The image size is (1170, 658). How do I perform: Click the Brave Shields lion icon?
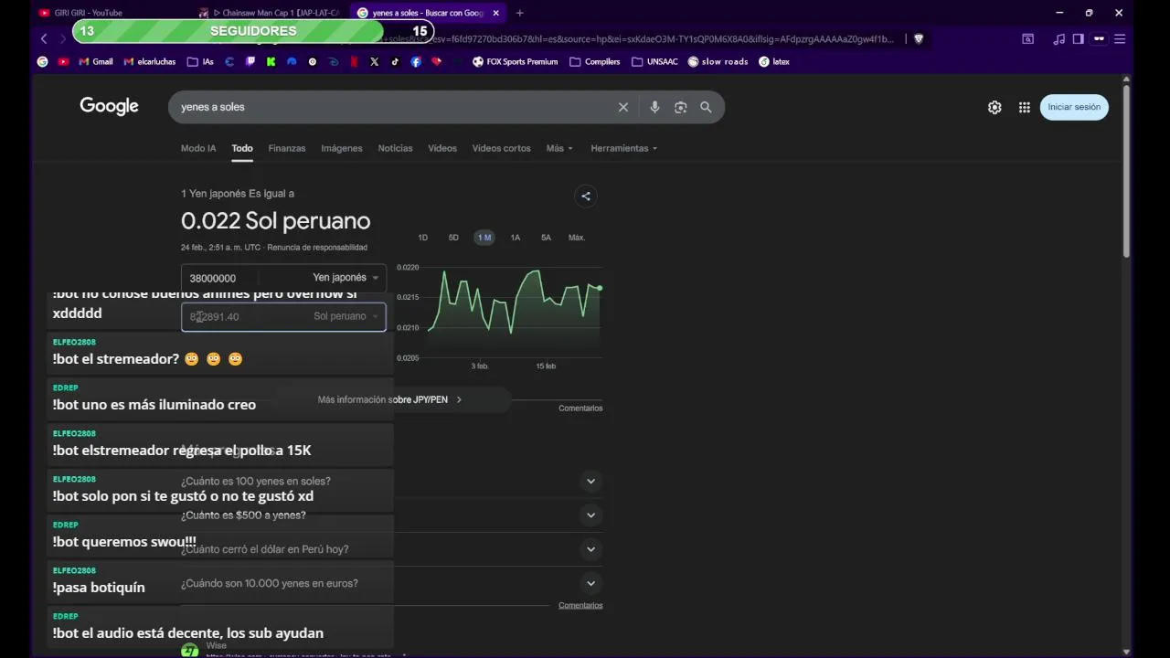point(919,38)
